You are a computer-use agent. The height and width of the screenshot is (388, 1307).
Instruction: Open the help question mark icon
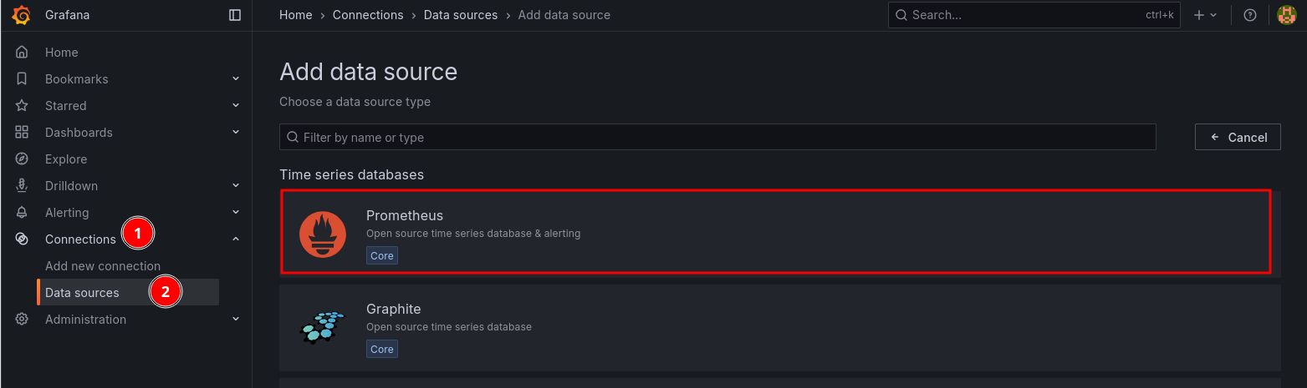click(1250, 15)
